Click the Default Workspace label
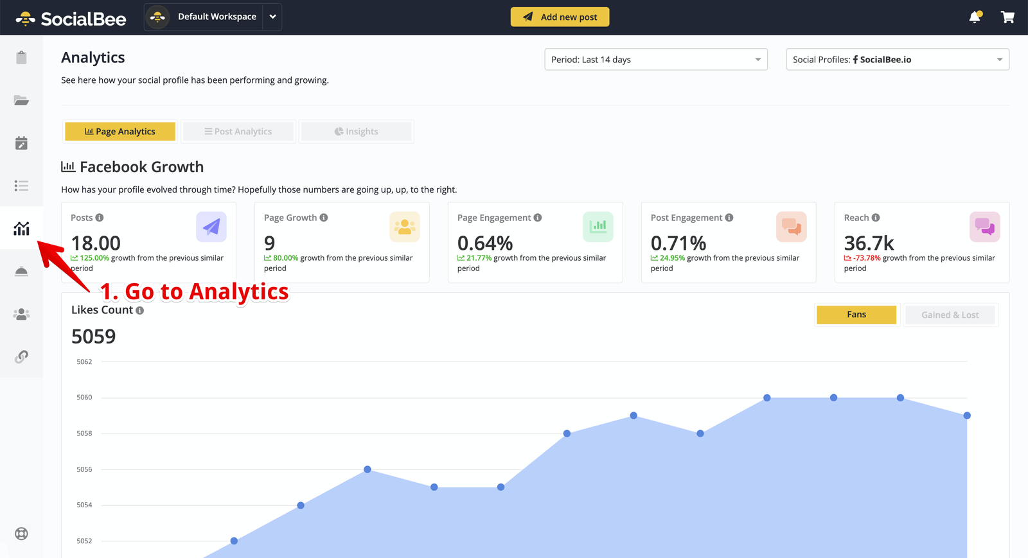1028x558 pixels. [217, 17]
